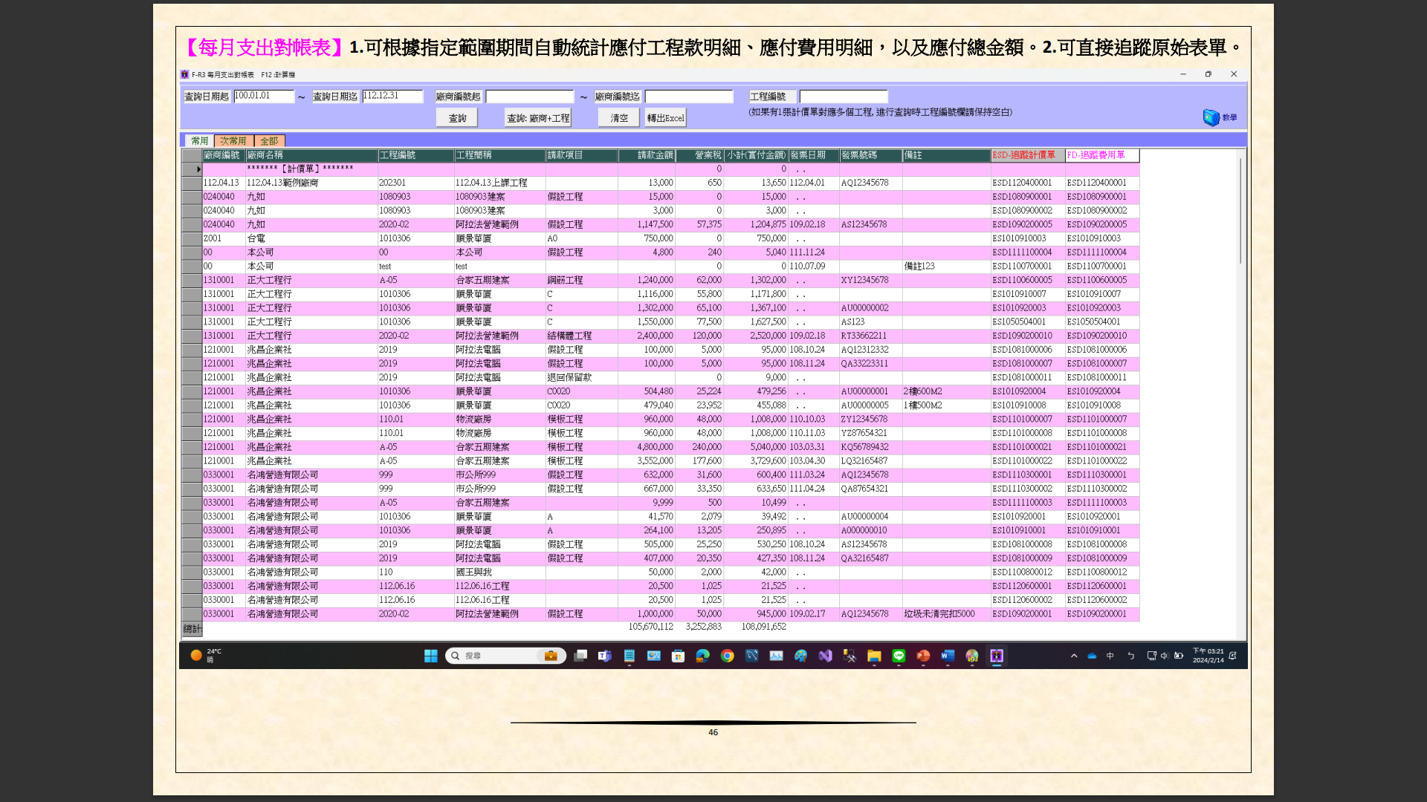
Task: Click vendor name 台電
Action: [256, 238]
